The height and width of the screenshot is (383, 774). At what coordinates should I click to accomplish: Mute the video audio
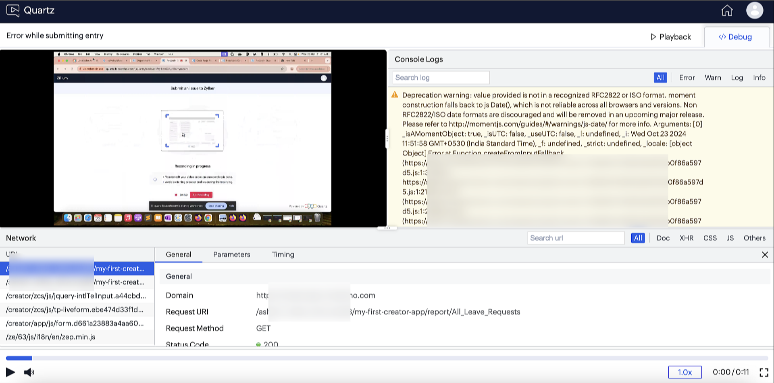click(29, 372)
